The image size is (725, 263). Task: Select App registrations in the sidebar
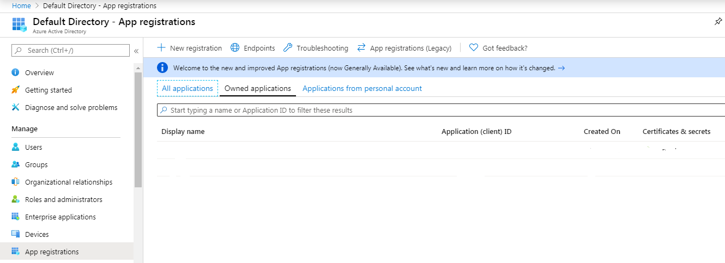(67, 252)
